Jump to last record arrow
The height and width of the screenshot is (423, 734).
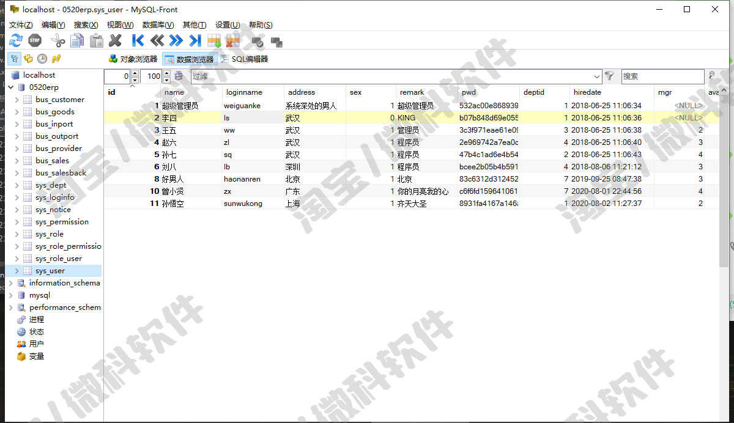point(195,41)
